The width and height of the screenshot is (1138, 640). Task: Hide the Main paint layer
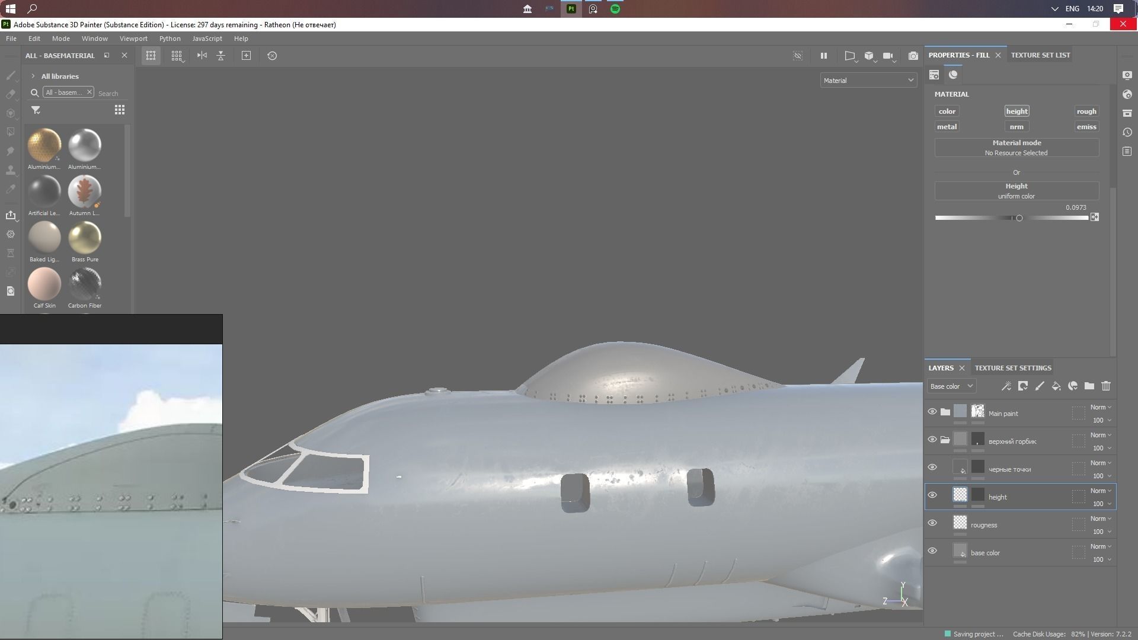932,412
